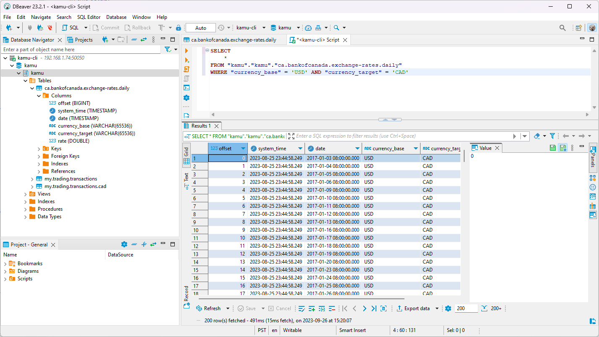This screenshot has width=599, height=337.
Task: Click the SQL open editor button
Action: 71,28
